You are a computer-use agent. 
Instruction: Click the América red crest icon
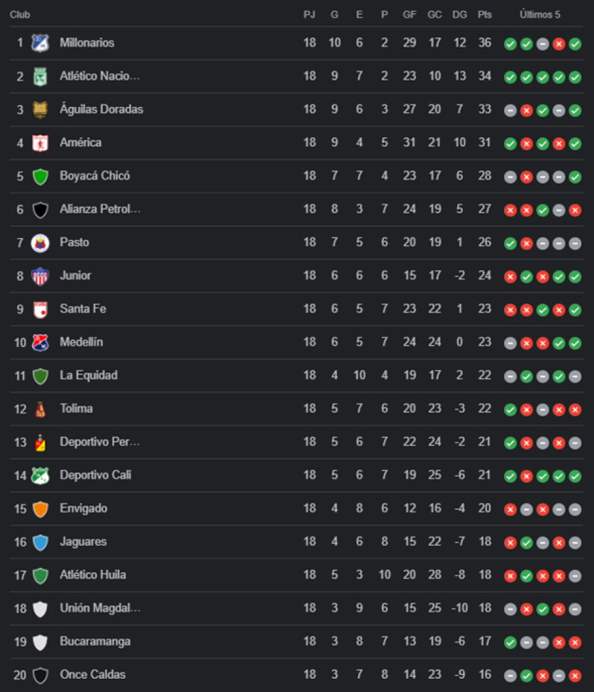[41, 143]
